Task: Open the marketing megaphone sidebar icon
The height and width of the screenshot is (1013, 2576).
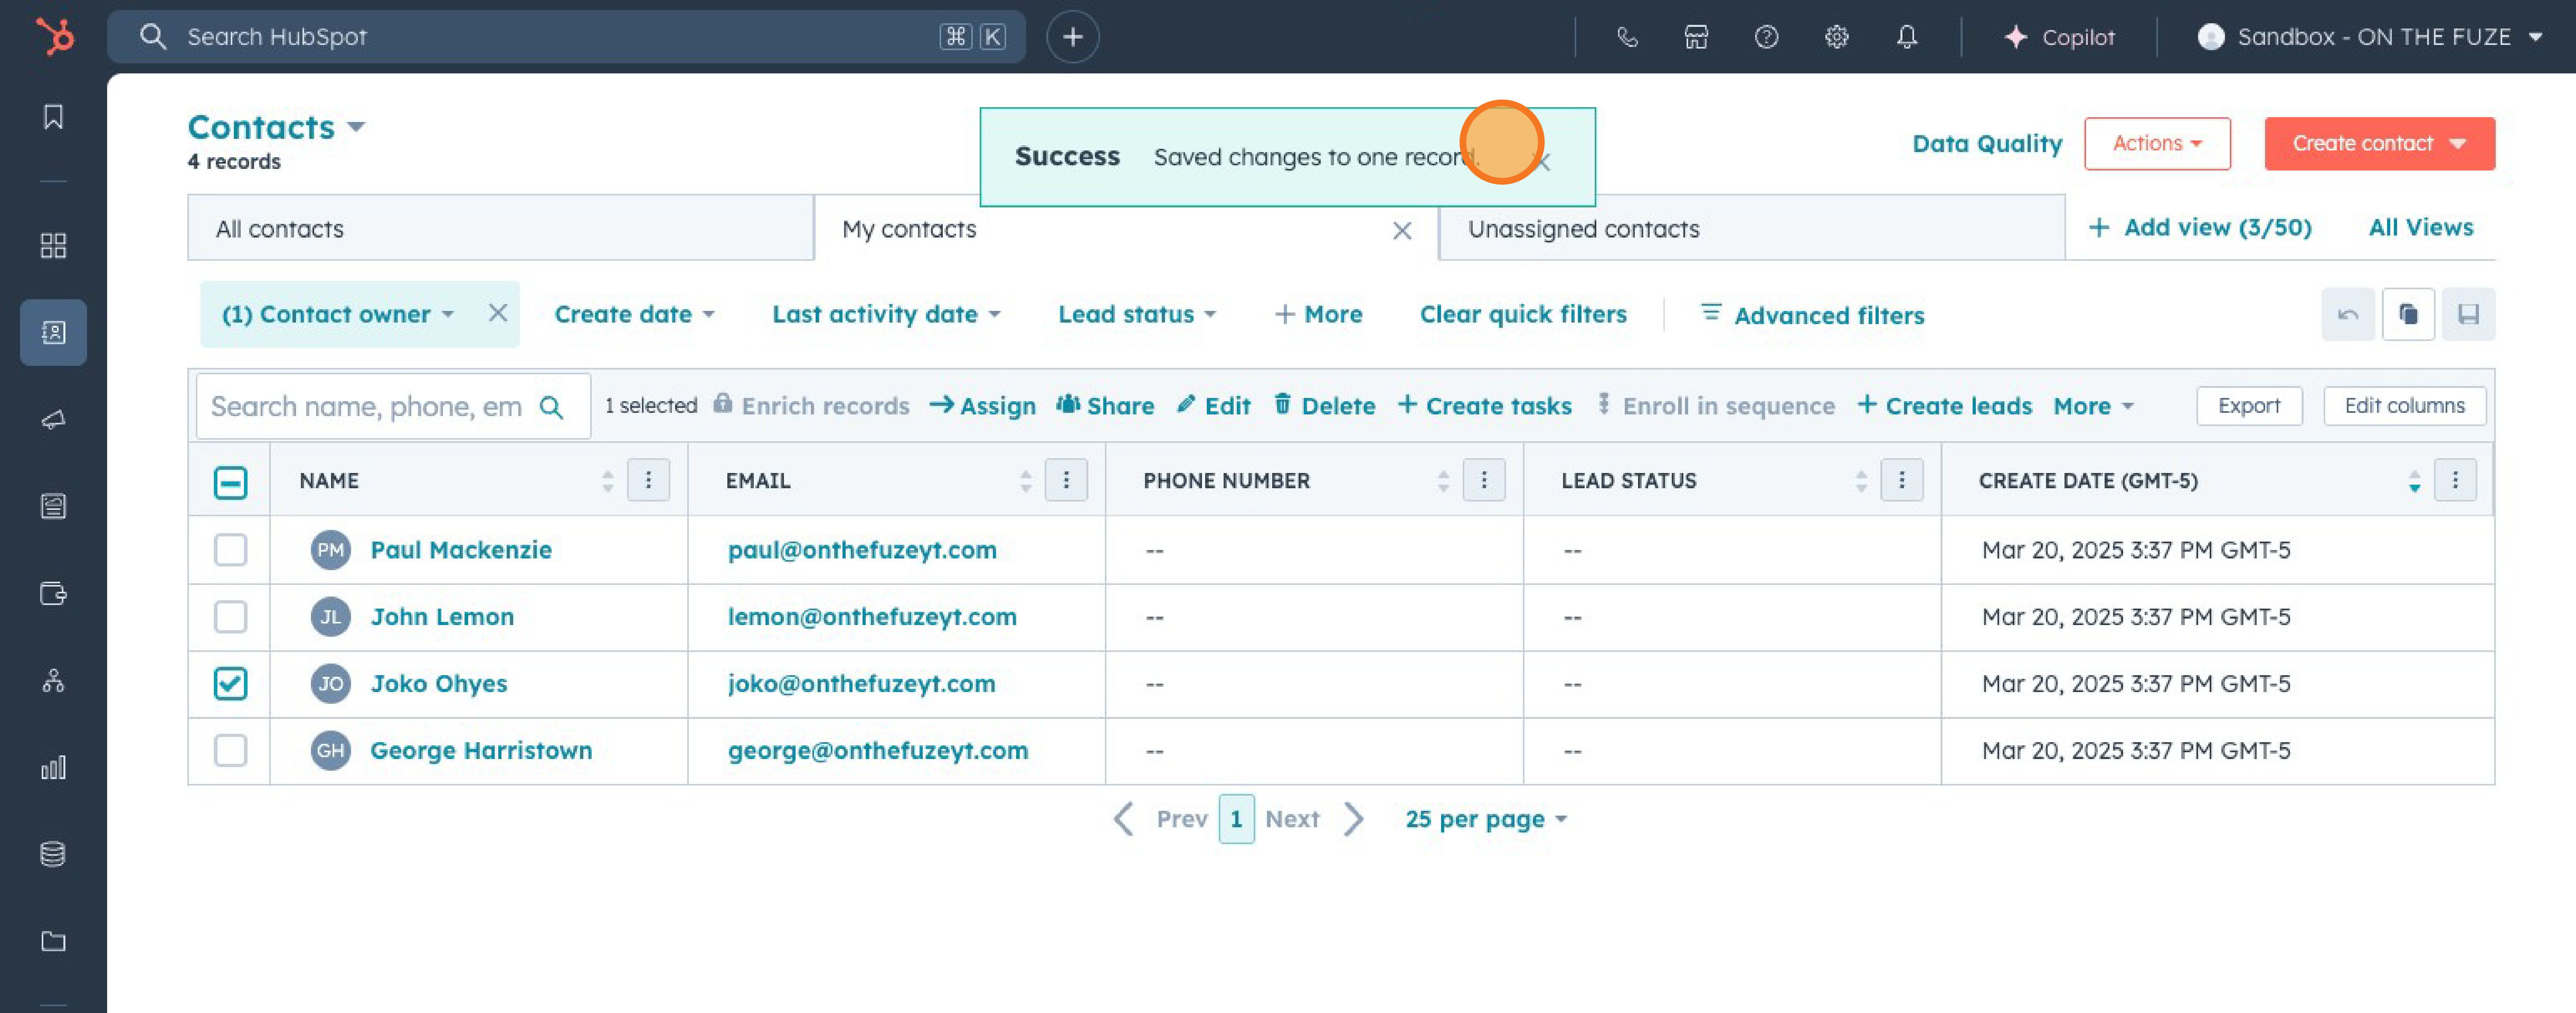Action: tap(53, 419)
